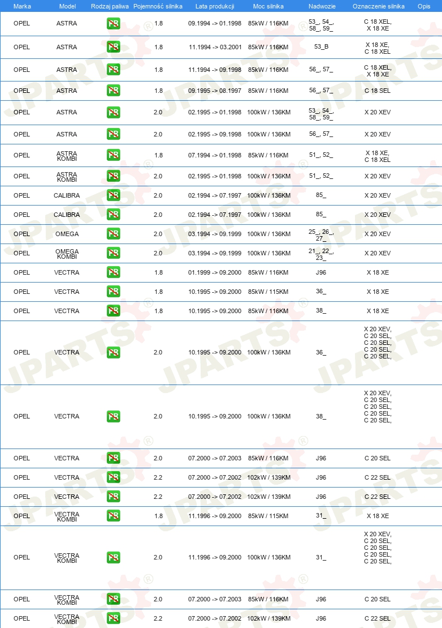Click the Pojemność silnika column header
442x628 pixels.
[158, 6]
